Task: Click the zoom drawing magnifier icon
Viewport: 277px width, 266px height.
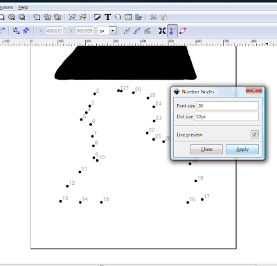Action: [x=12, y=17]
